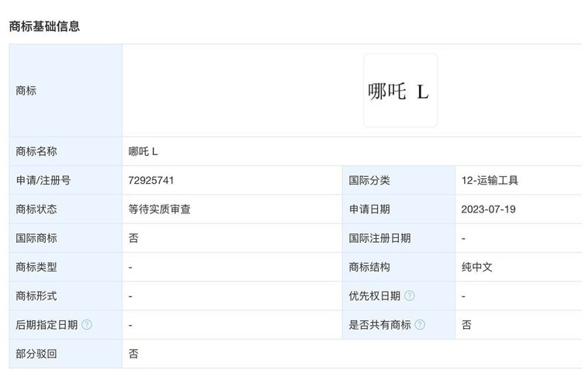582x387 pixels.
Task: Click the 商标名称 label cell
Action: (66, 151)
